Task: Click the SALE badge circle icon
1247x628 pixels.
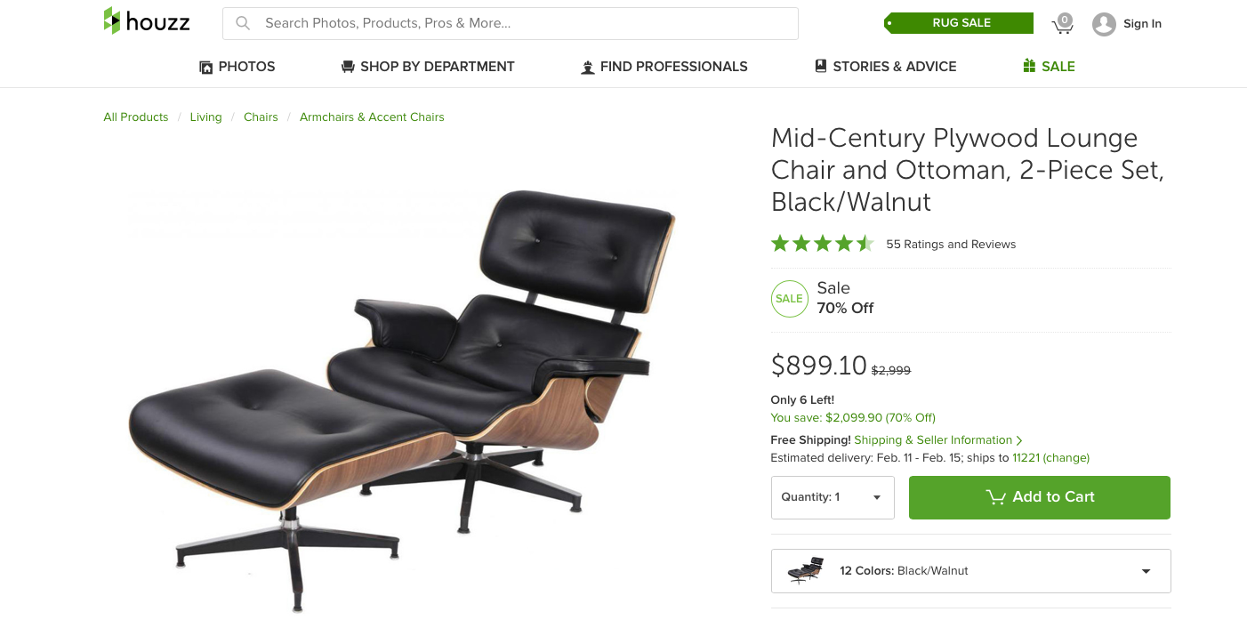Action: pyautogui.click(x=789, y=299)
